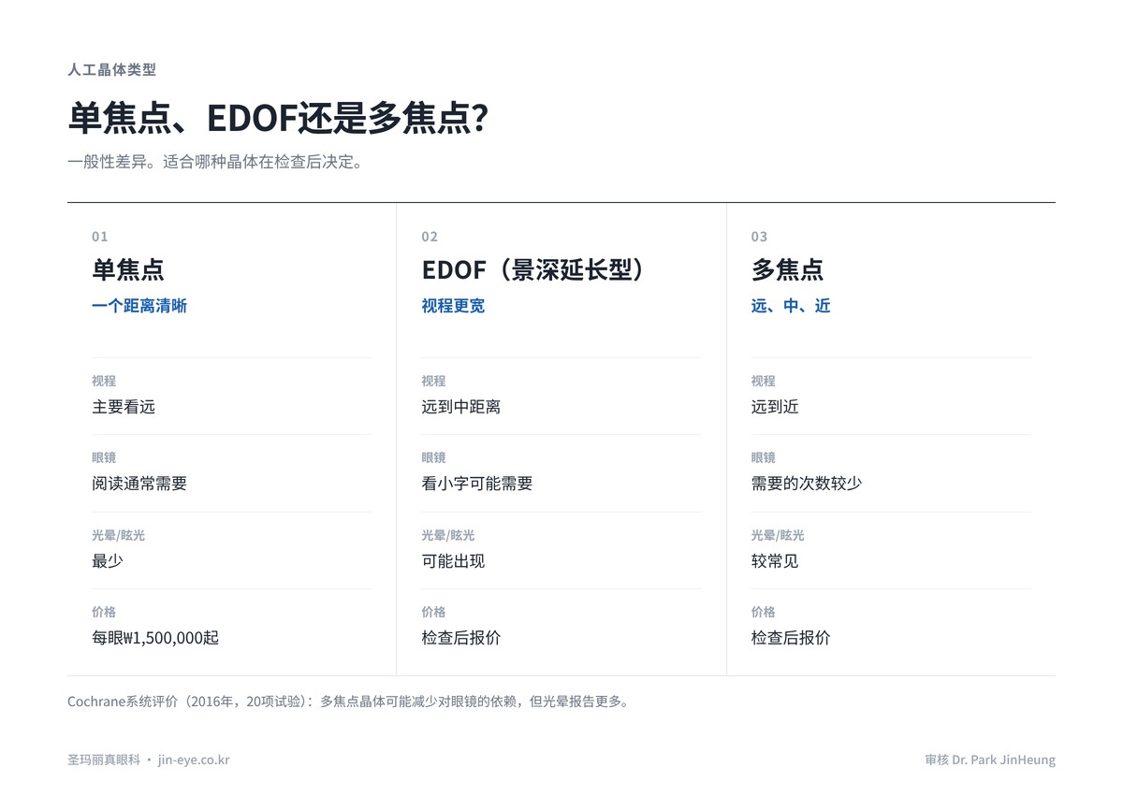Click the column title EDOF(景深延长型)
Screen dimensions: 1123x796
click(534, 269)
